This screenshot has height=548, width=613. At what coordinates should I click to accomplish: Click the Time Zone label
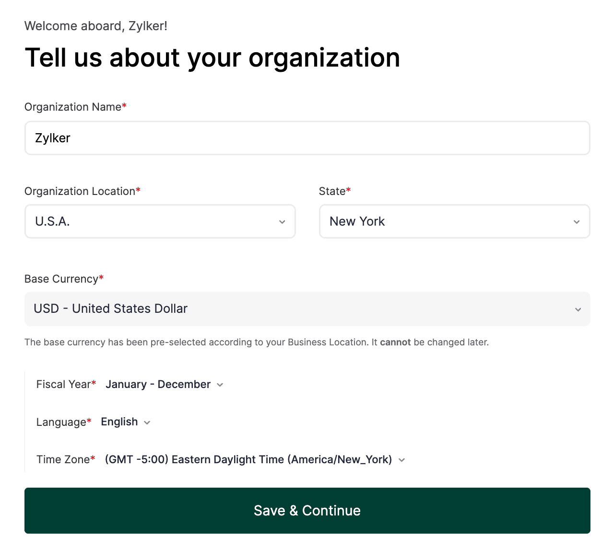click(66, 460)
